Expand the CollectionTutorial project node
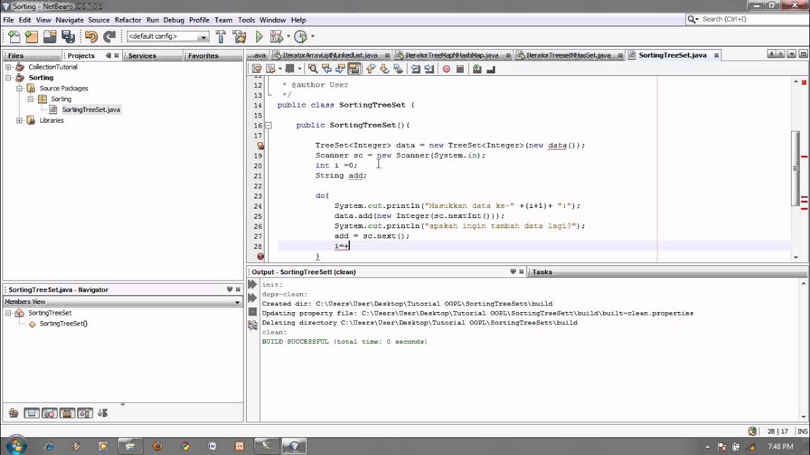 8,67
